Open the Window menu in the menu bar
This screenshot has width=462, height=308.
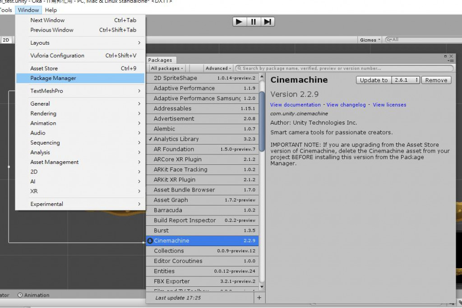click(x=28, y=10)
